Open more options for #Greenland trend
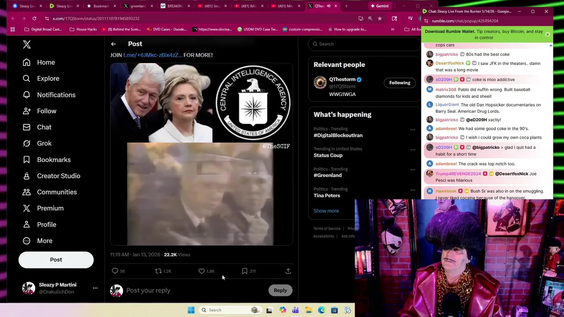 pos(413,170)
